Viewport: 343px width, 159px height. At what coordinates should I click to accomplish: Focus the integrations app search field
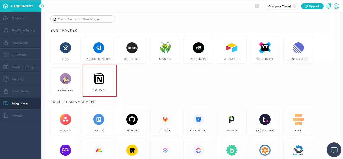(84, 19)
